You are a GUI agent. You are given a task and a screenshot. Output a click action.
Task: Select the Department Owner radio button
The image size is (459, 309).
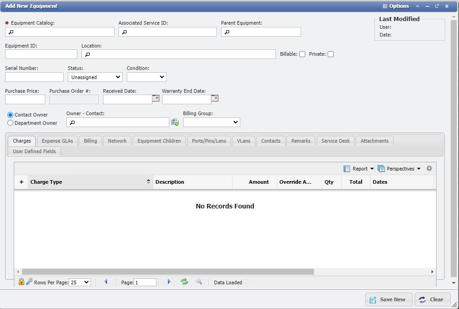[x=11, y=123]
